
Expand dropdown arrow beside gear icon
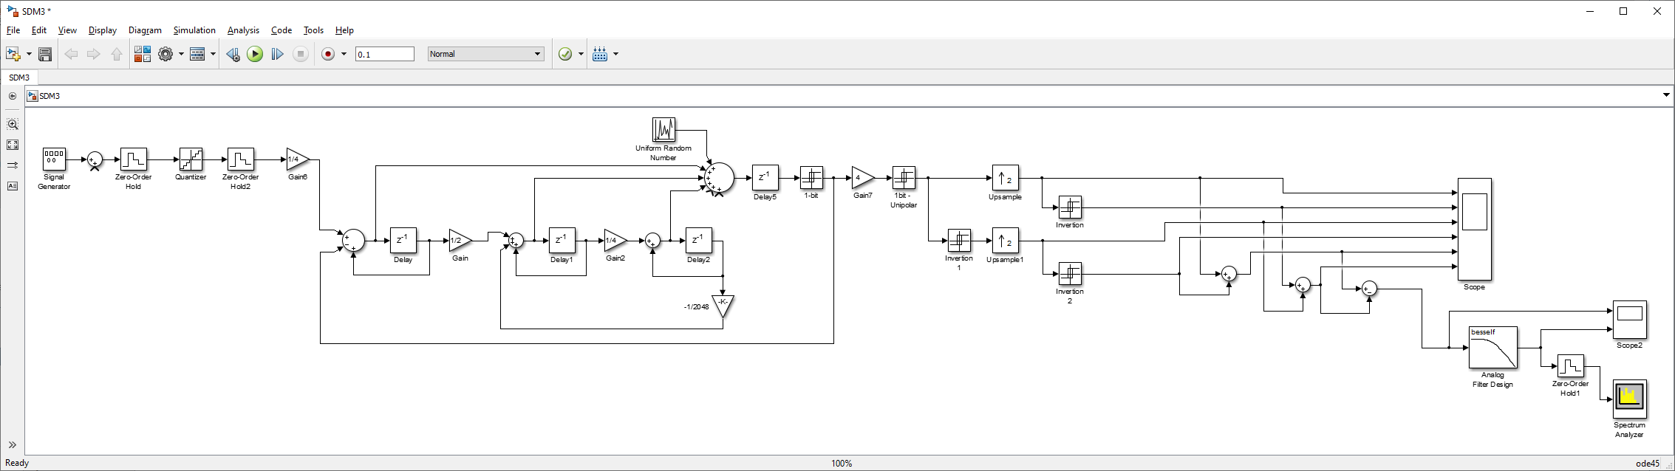point(181,54)
